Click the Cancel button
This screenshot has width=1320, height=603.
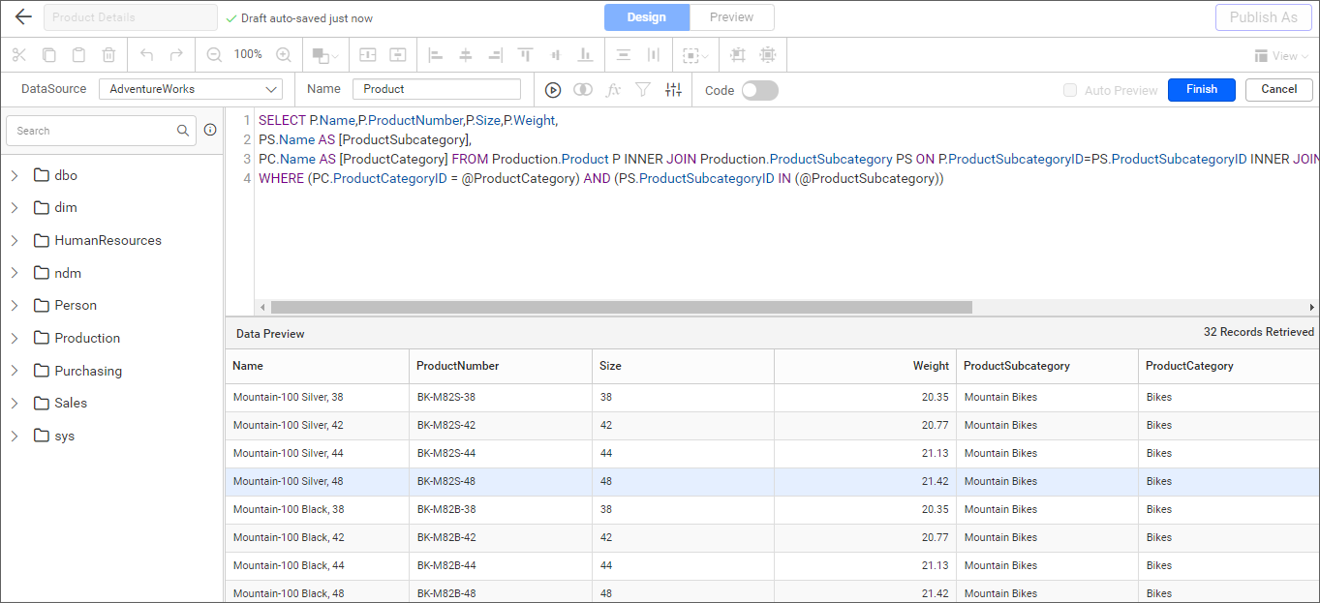coord(1279,89)
